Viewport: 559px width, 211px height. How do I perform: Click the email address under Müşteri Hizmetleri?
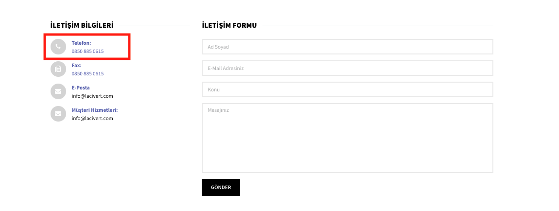pos(92,118)
